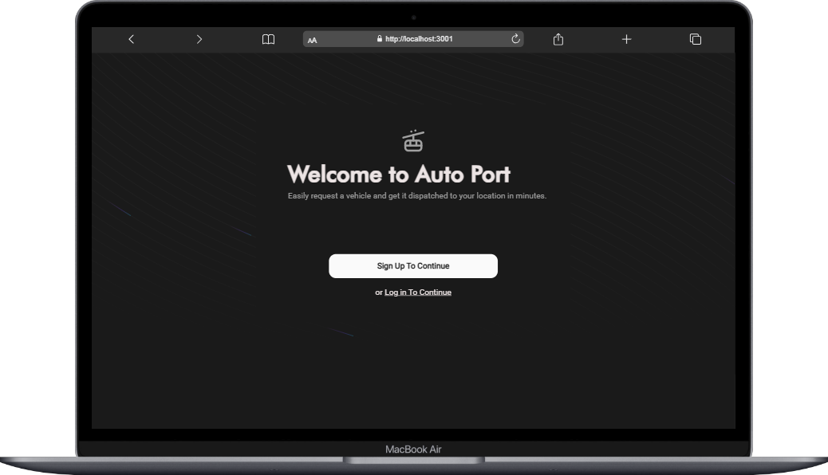Click the secure connection padlock
This screenshot has width=828, height=475.
(x=377, y=39)
